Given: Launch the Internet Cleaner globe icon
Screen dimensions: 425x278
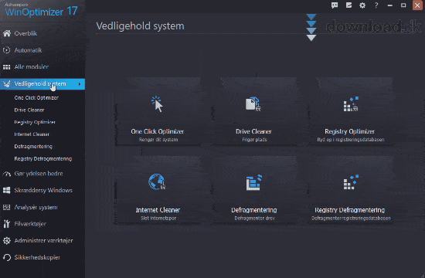Looking at the screenshot, I should [157, 181].
